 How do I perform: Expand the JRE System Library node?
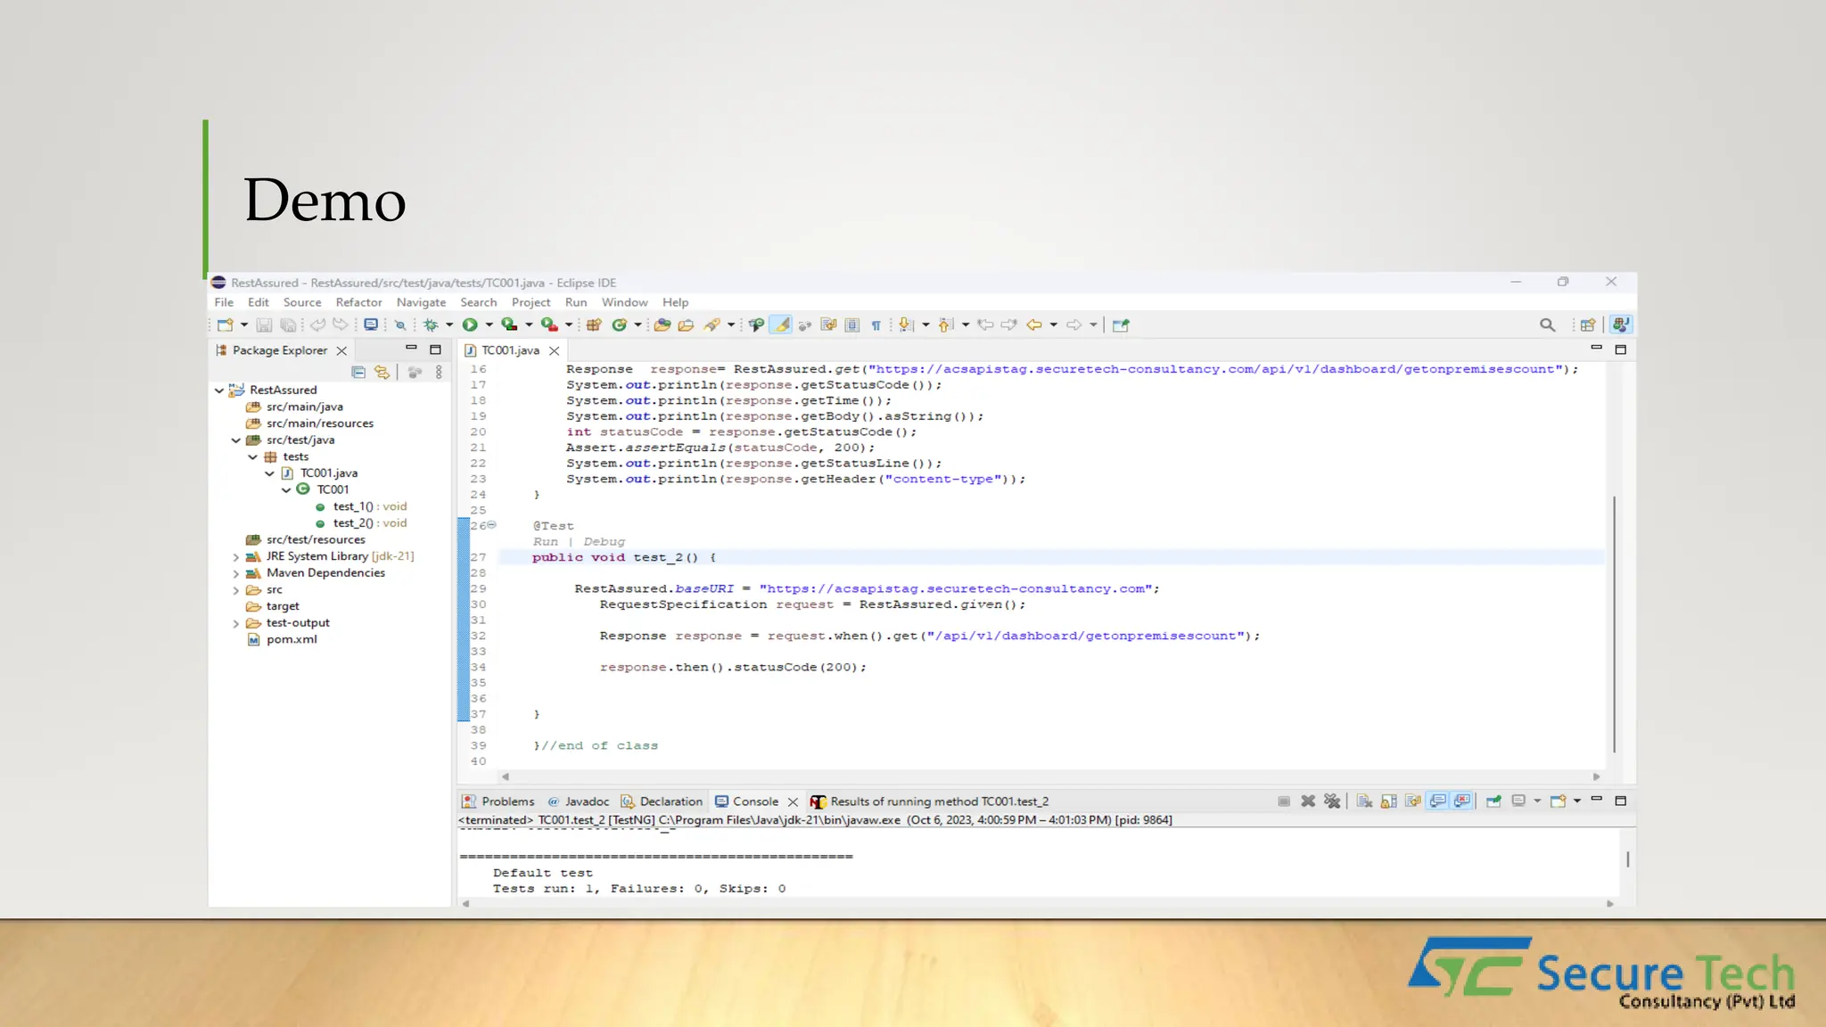tap(235, 556)
